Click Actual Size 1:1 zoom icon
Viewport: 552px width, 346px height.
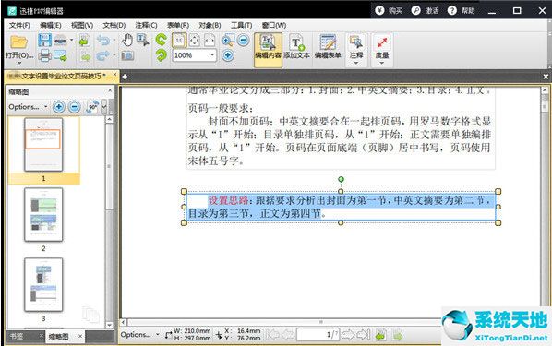click(179, 40)
